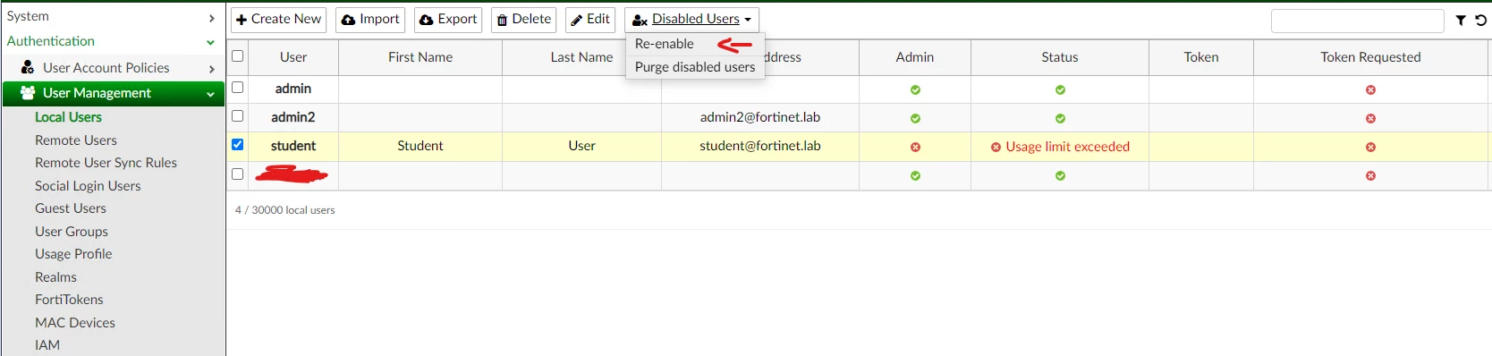Open the admin user entry
The image size is (1492, 356).
[x=293, y=89]
